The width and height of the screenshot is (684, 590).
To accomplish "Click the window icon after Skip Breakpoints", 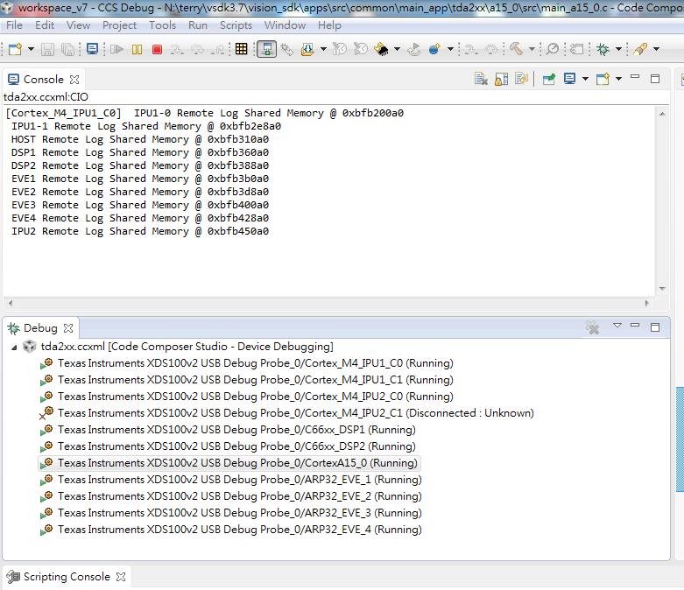I will pyautogui.click(x=576, y=49).
